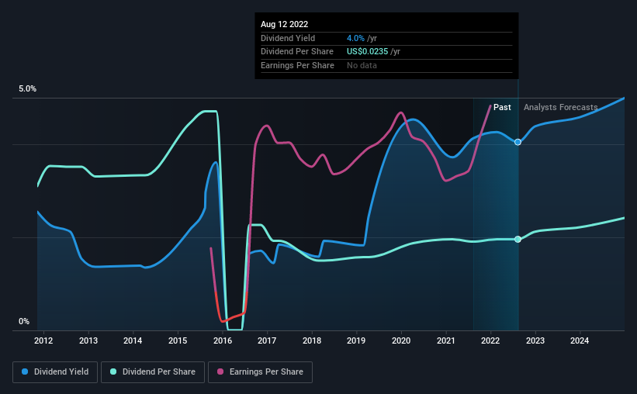Toggle the Dividend Yield legend button
The height and width of the screenshot is (394, 637).
point(55,372)
